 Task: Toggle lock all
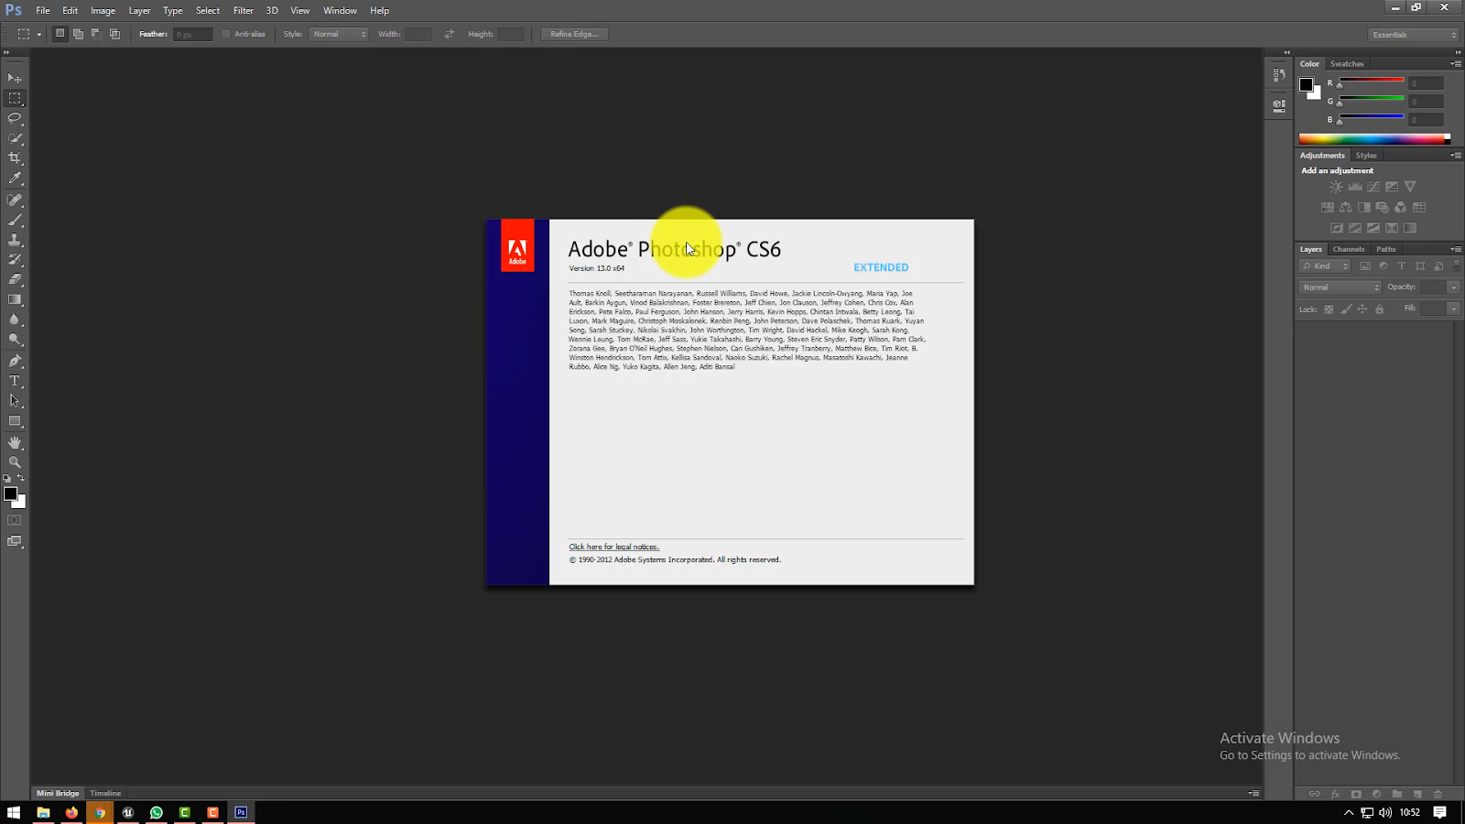point(1380,309)
